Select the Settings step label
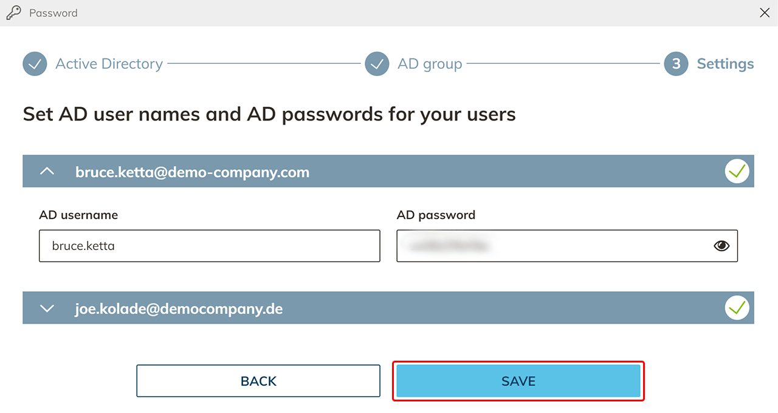778x413 pixels. pyautogui.click(x=725, y=64)
